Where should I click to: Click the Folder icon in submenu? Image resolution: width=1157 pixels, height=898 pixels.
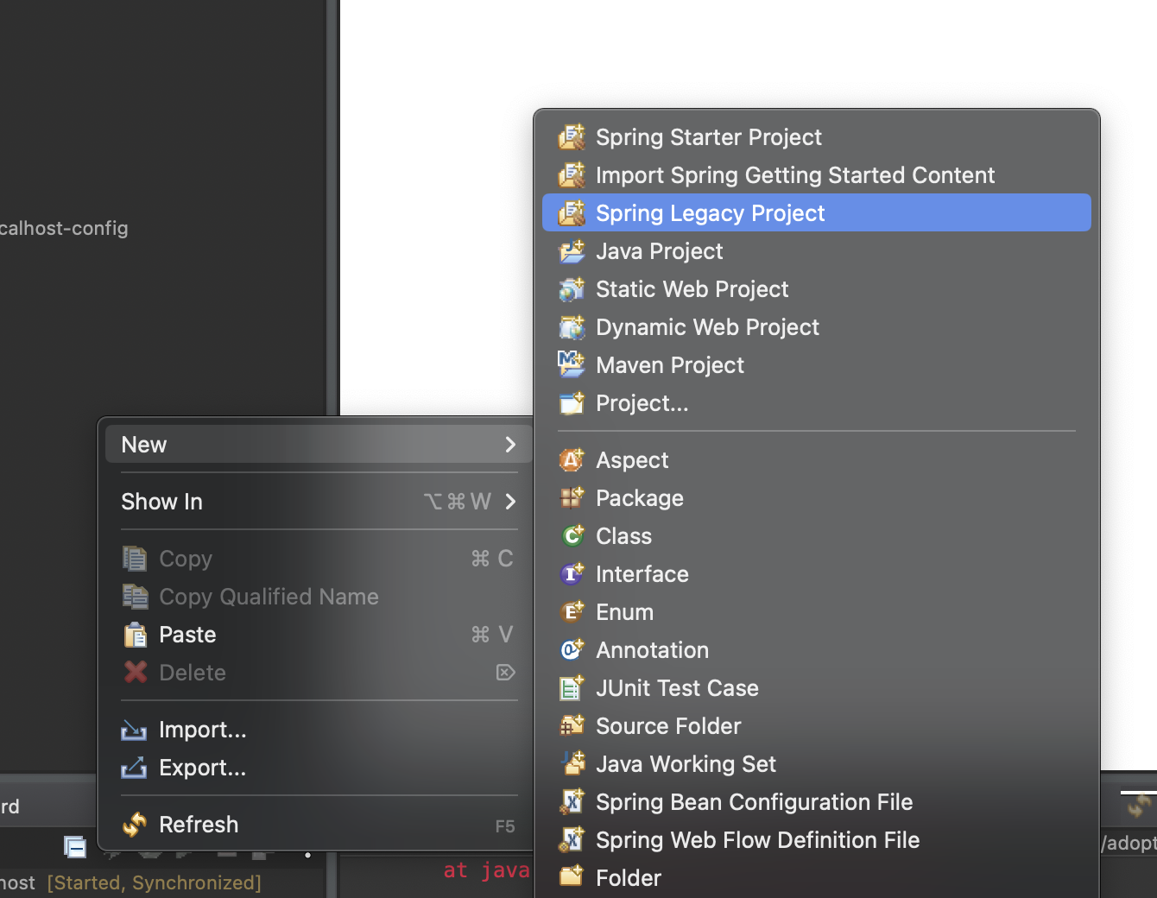572,878
